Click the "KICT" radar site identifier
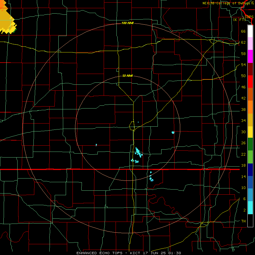255x255 pixels. (136, 253)
